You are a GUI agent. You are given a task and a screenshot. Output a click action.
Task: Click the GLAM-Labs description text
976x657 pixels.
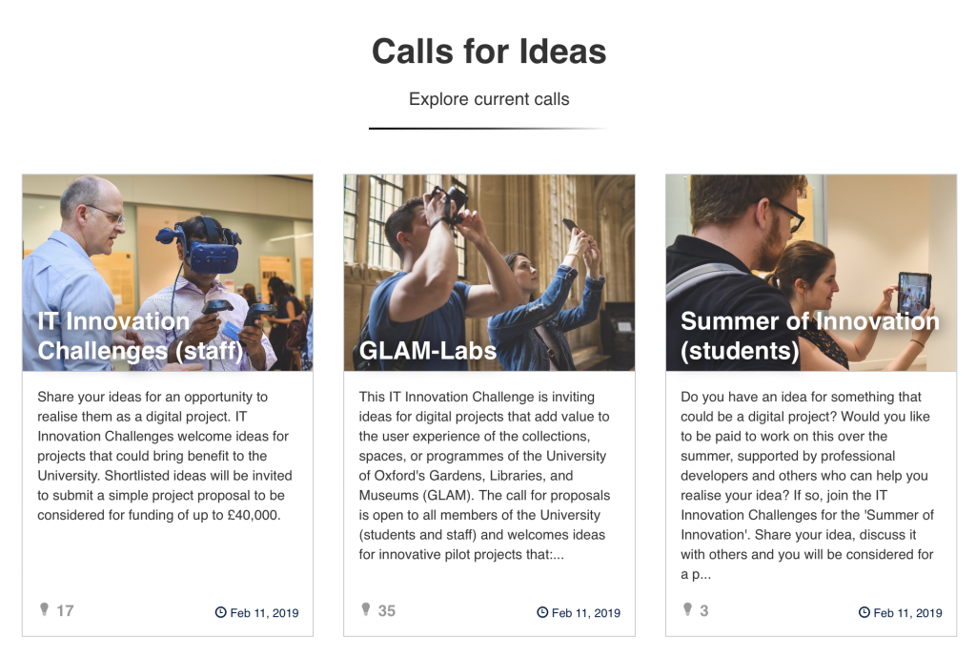tap(489, 477)
